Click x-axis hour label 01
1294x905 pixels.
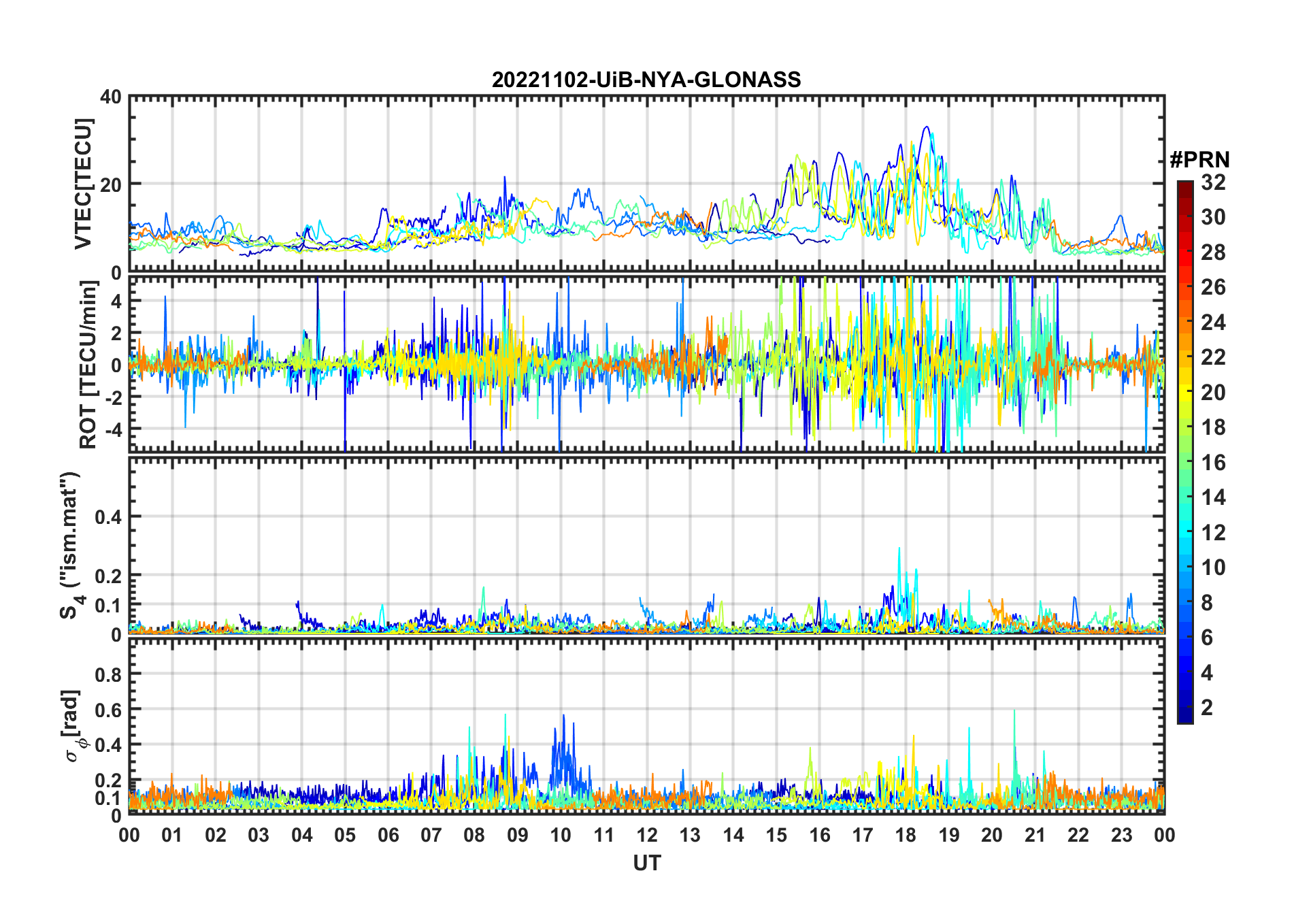click(x=172, y=835)
